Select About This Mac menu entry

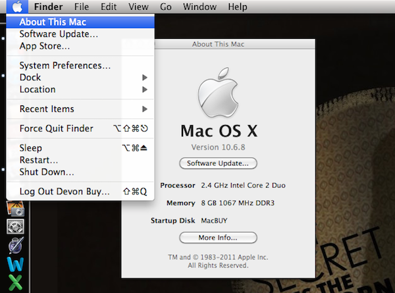point(80,22)
